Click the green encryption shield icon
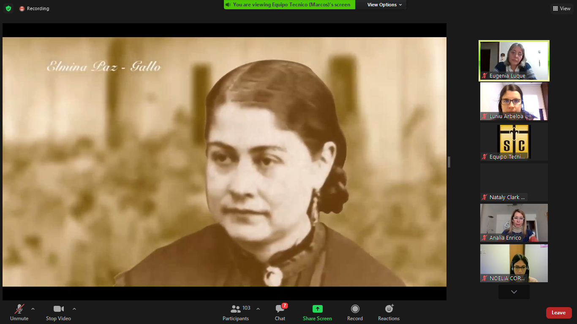This screenshot has width=577, height=324. tap(8, 8)
